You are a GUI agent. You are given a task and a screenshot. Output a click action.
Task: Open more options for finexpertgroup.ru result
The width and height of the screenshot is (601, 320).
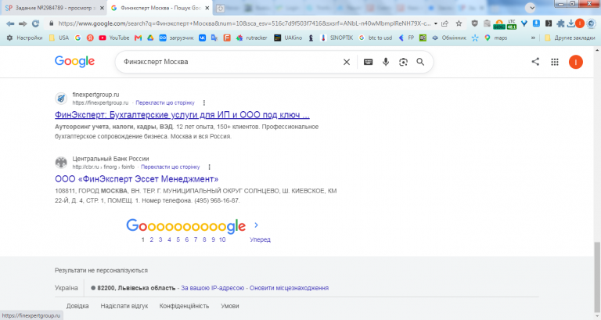[204, 102]
